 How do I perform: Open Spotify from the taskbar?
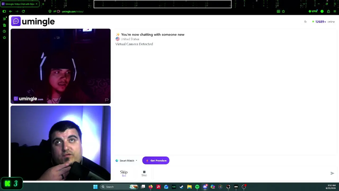point(197,187)
